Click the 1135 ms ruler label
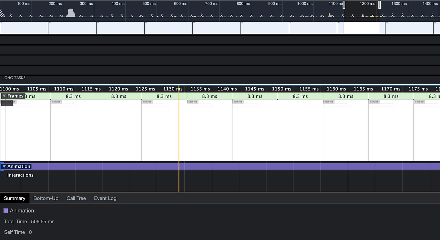The width and height of the screenshot is (440, 240). tap(200, 89)
